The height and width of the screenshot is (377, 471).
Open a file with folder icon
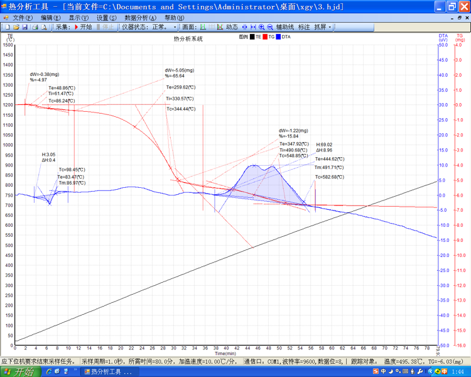pyautogui.click(x=16, y=27)
